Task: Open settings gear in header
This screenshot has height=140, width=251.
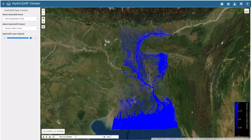Action: tap(241, 4)
